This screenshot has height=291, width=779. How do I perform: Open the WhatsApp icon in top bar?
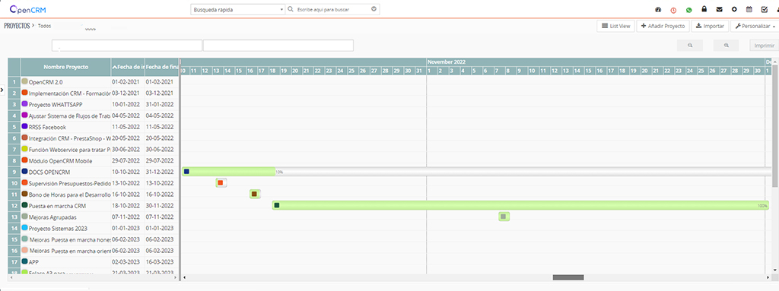(688, 9)
